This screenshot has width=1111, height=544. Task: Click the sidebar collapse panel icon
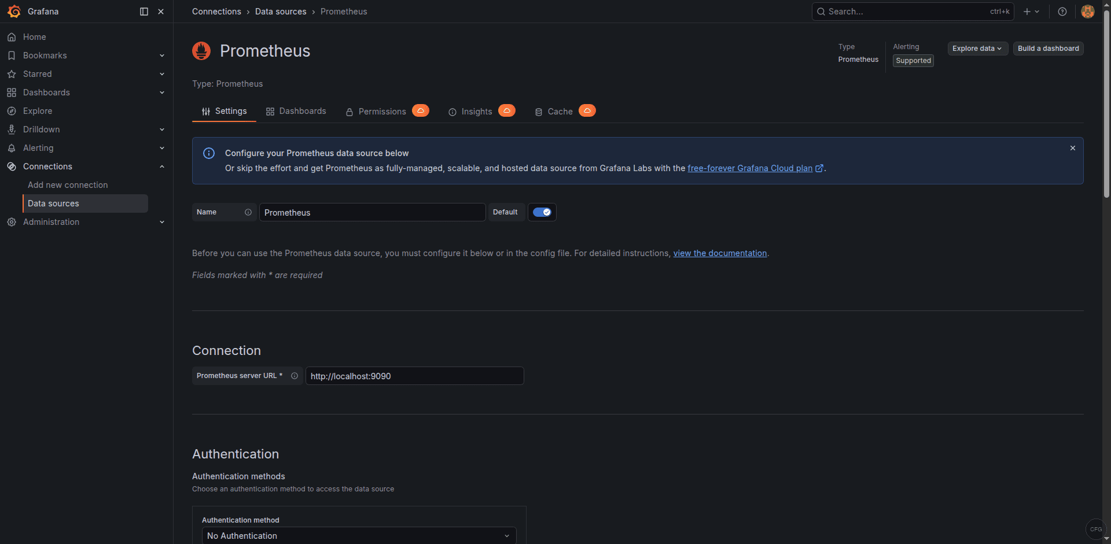point(143,11)
